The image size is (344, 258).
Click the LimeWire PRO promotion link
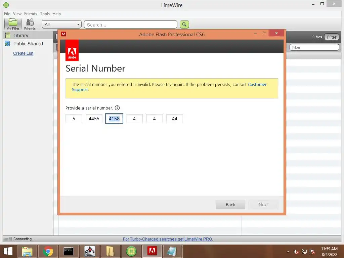pos(168,239)
